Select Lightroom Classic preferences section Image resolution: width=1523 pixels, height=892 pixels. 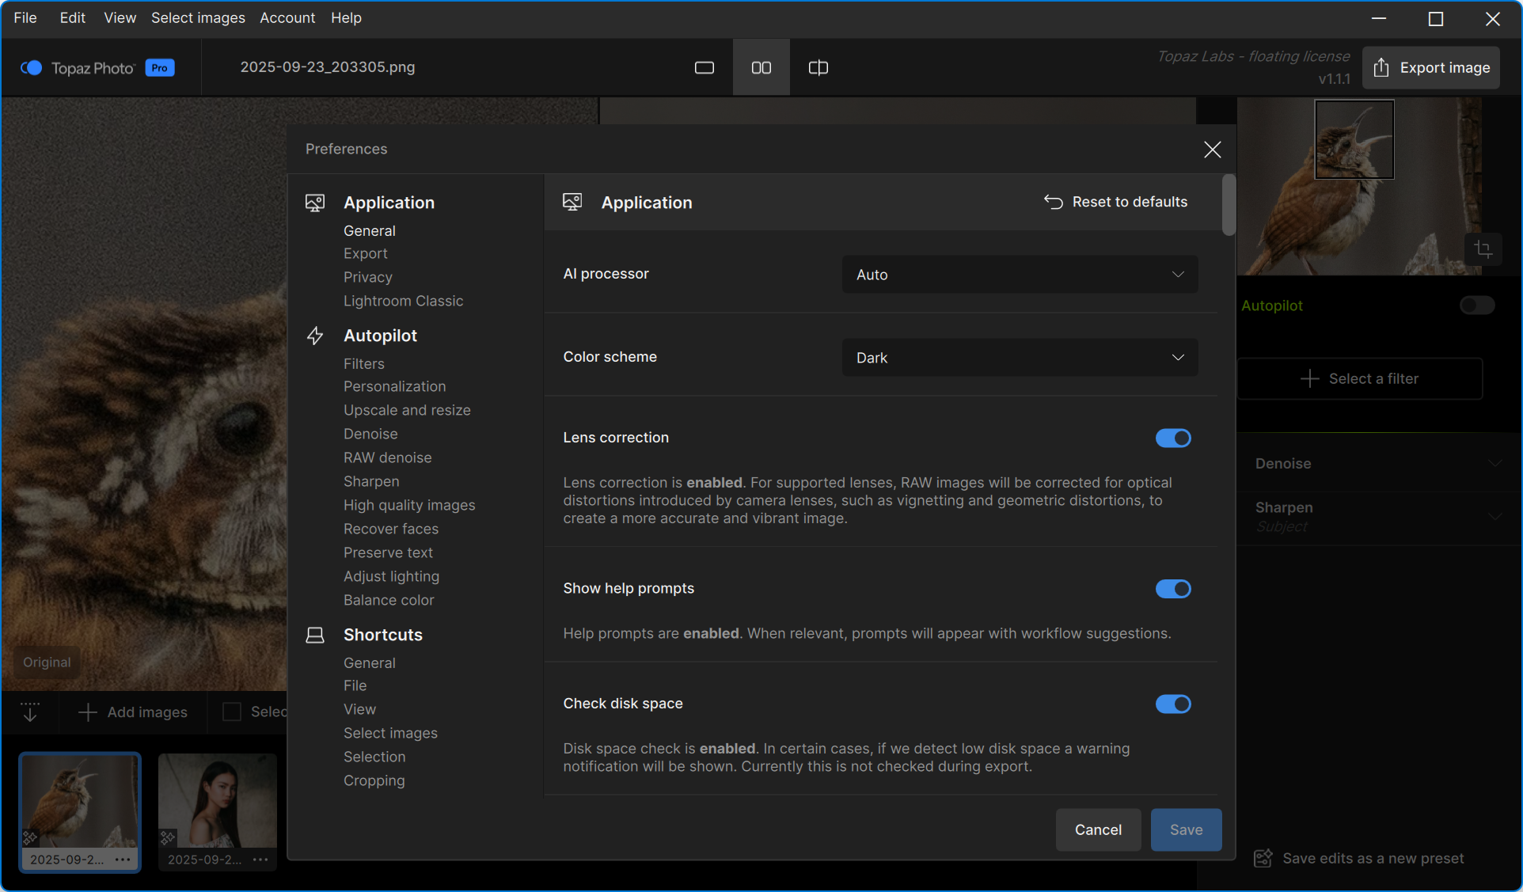click(x=403, y=301)
